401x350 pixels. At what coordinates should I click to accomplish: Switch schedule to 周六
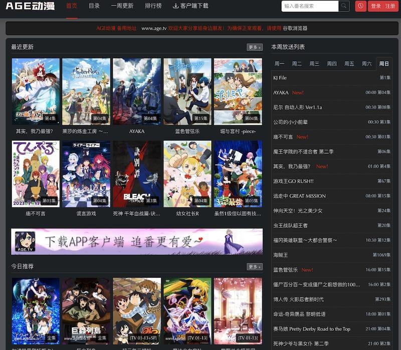click(x=366, y=64)
